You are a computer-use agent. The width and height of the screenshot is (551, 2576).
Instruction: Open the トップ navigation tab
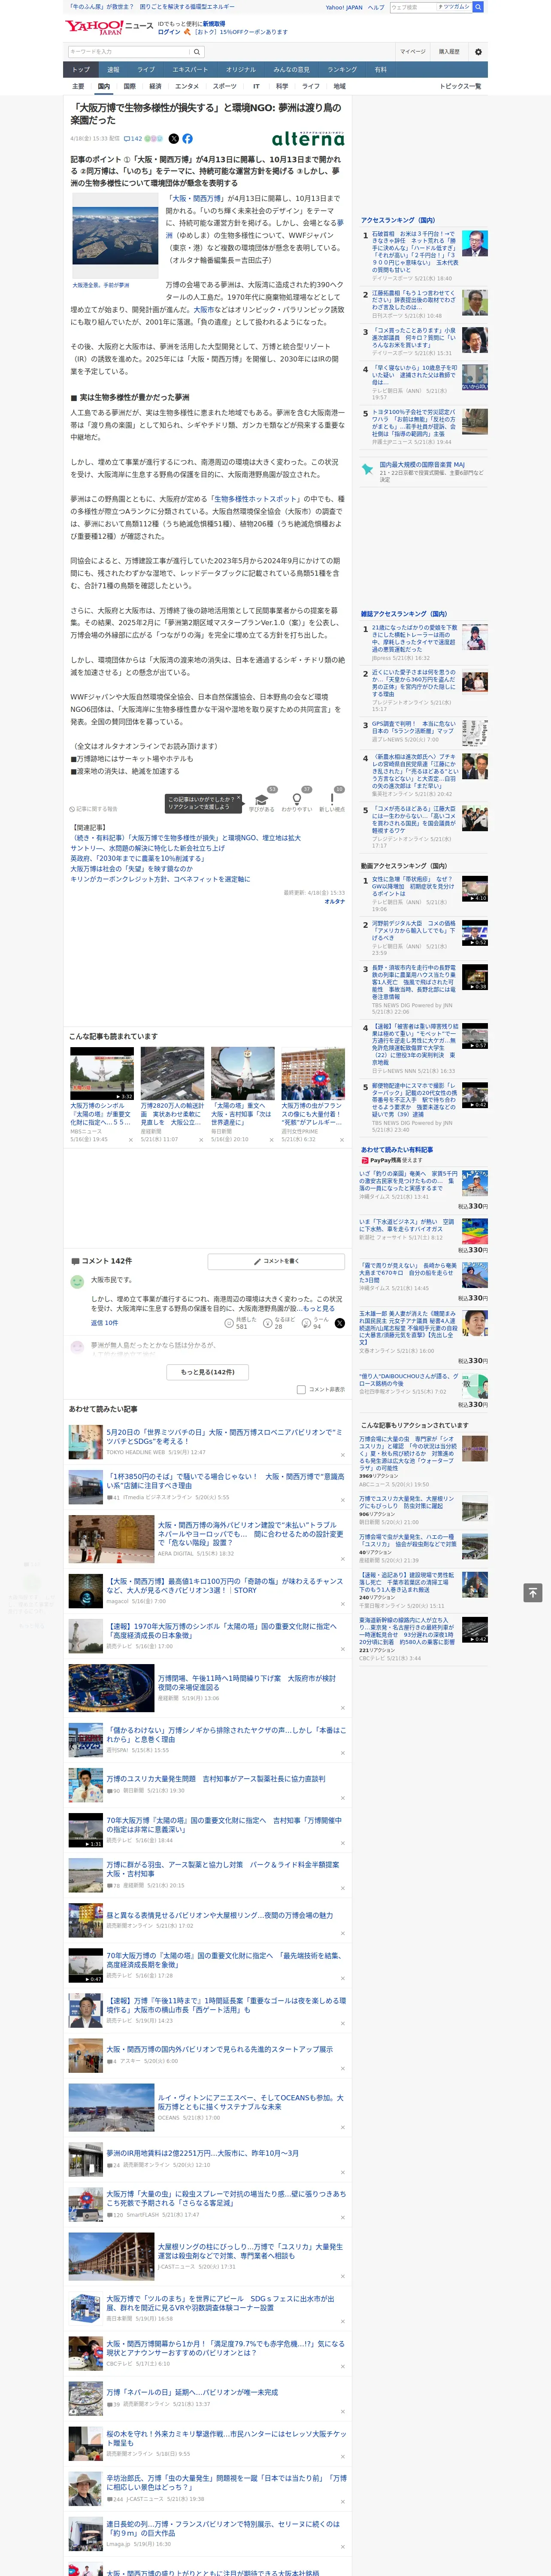[81, 70]
